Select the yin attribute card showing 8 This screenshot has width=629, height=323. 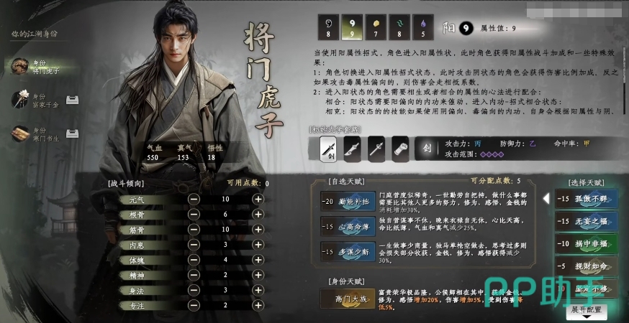[328, 27]
